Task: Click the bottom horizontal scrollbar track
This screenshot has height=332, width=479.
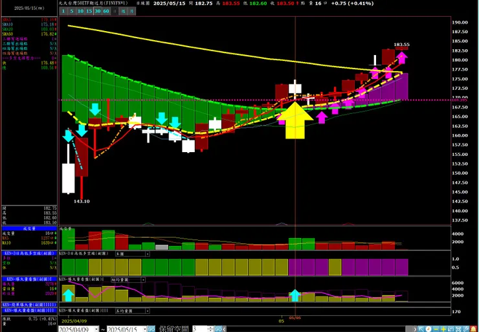Action: [x=315, y=329]
